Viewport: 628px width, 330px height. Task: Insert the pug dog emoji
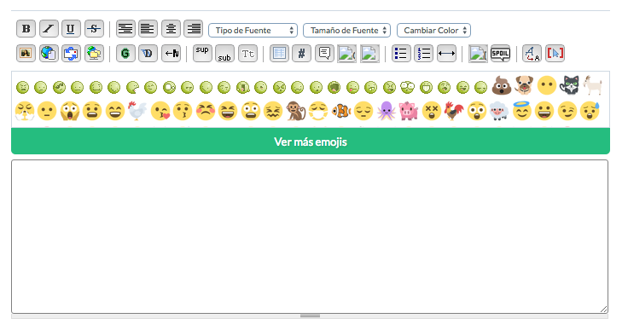524,85
